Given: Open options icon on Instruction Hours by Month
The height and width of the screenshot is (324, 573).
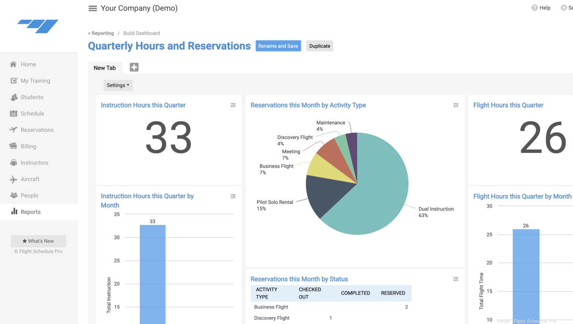Looking at the screenshot, I should click(x=233, y=196).
